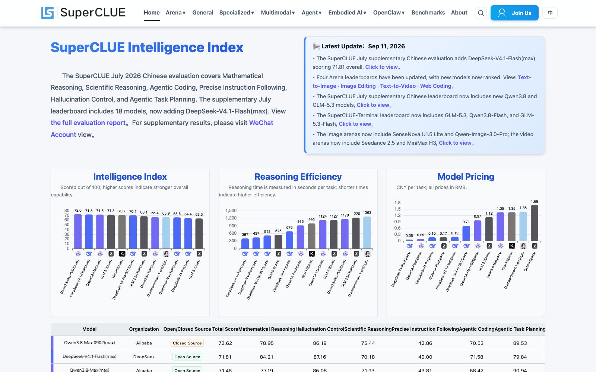
Task: Click the Join Us button
Action: (514, 13)
